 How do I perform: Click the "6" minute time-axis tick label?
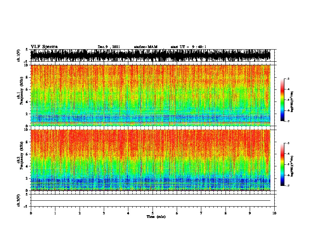(177, 213)
